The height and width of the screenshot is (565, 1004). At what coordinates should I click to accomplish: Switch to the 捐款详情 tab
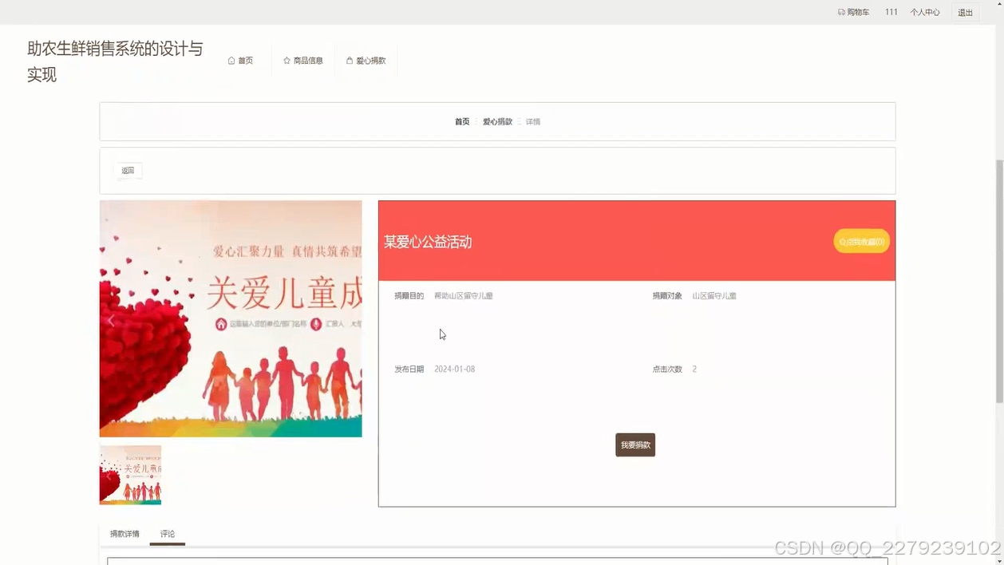point(125,534)
